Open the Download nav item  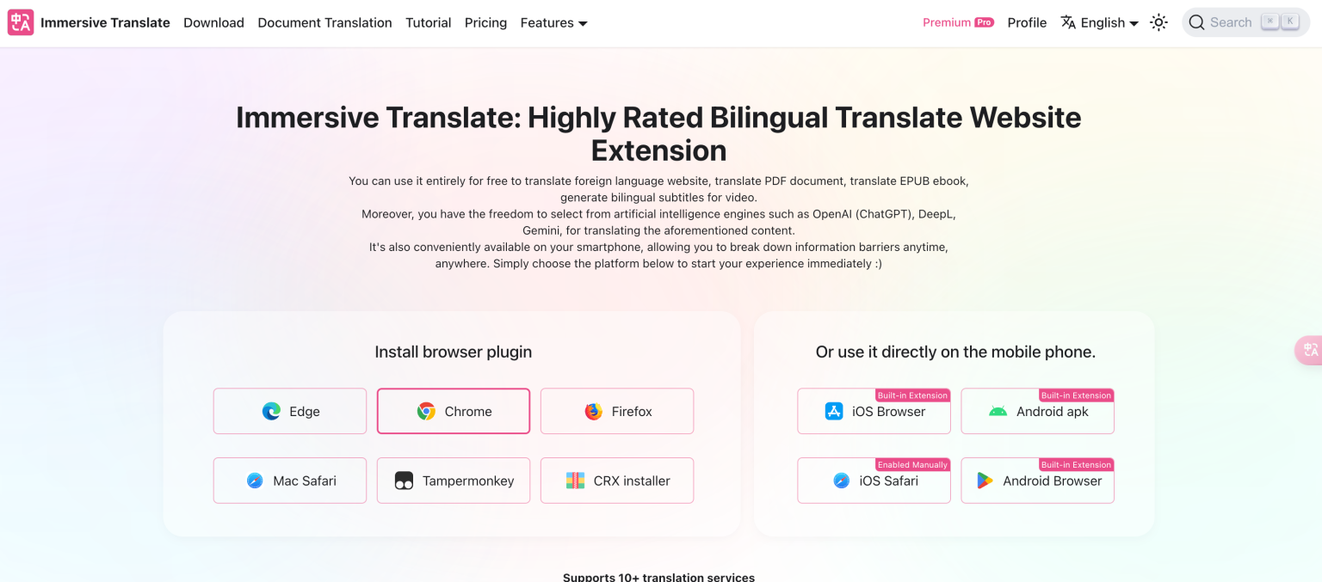(x=213, y=23)
